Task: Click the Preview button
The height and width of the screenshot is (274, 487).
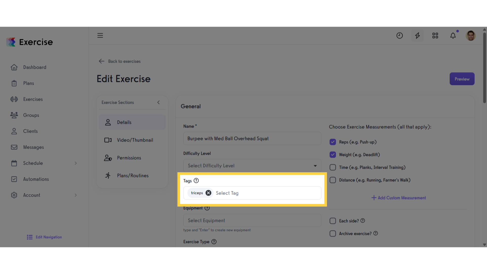Action: click(x=462, y=79)
